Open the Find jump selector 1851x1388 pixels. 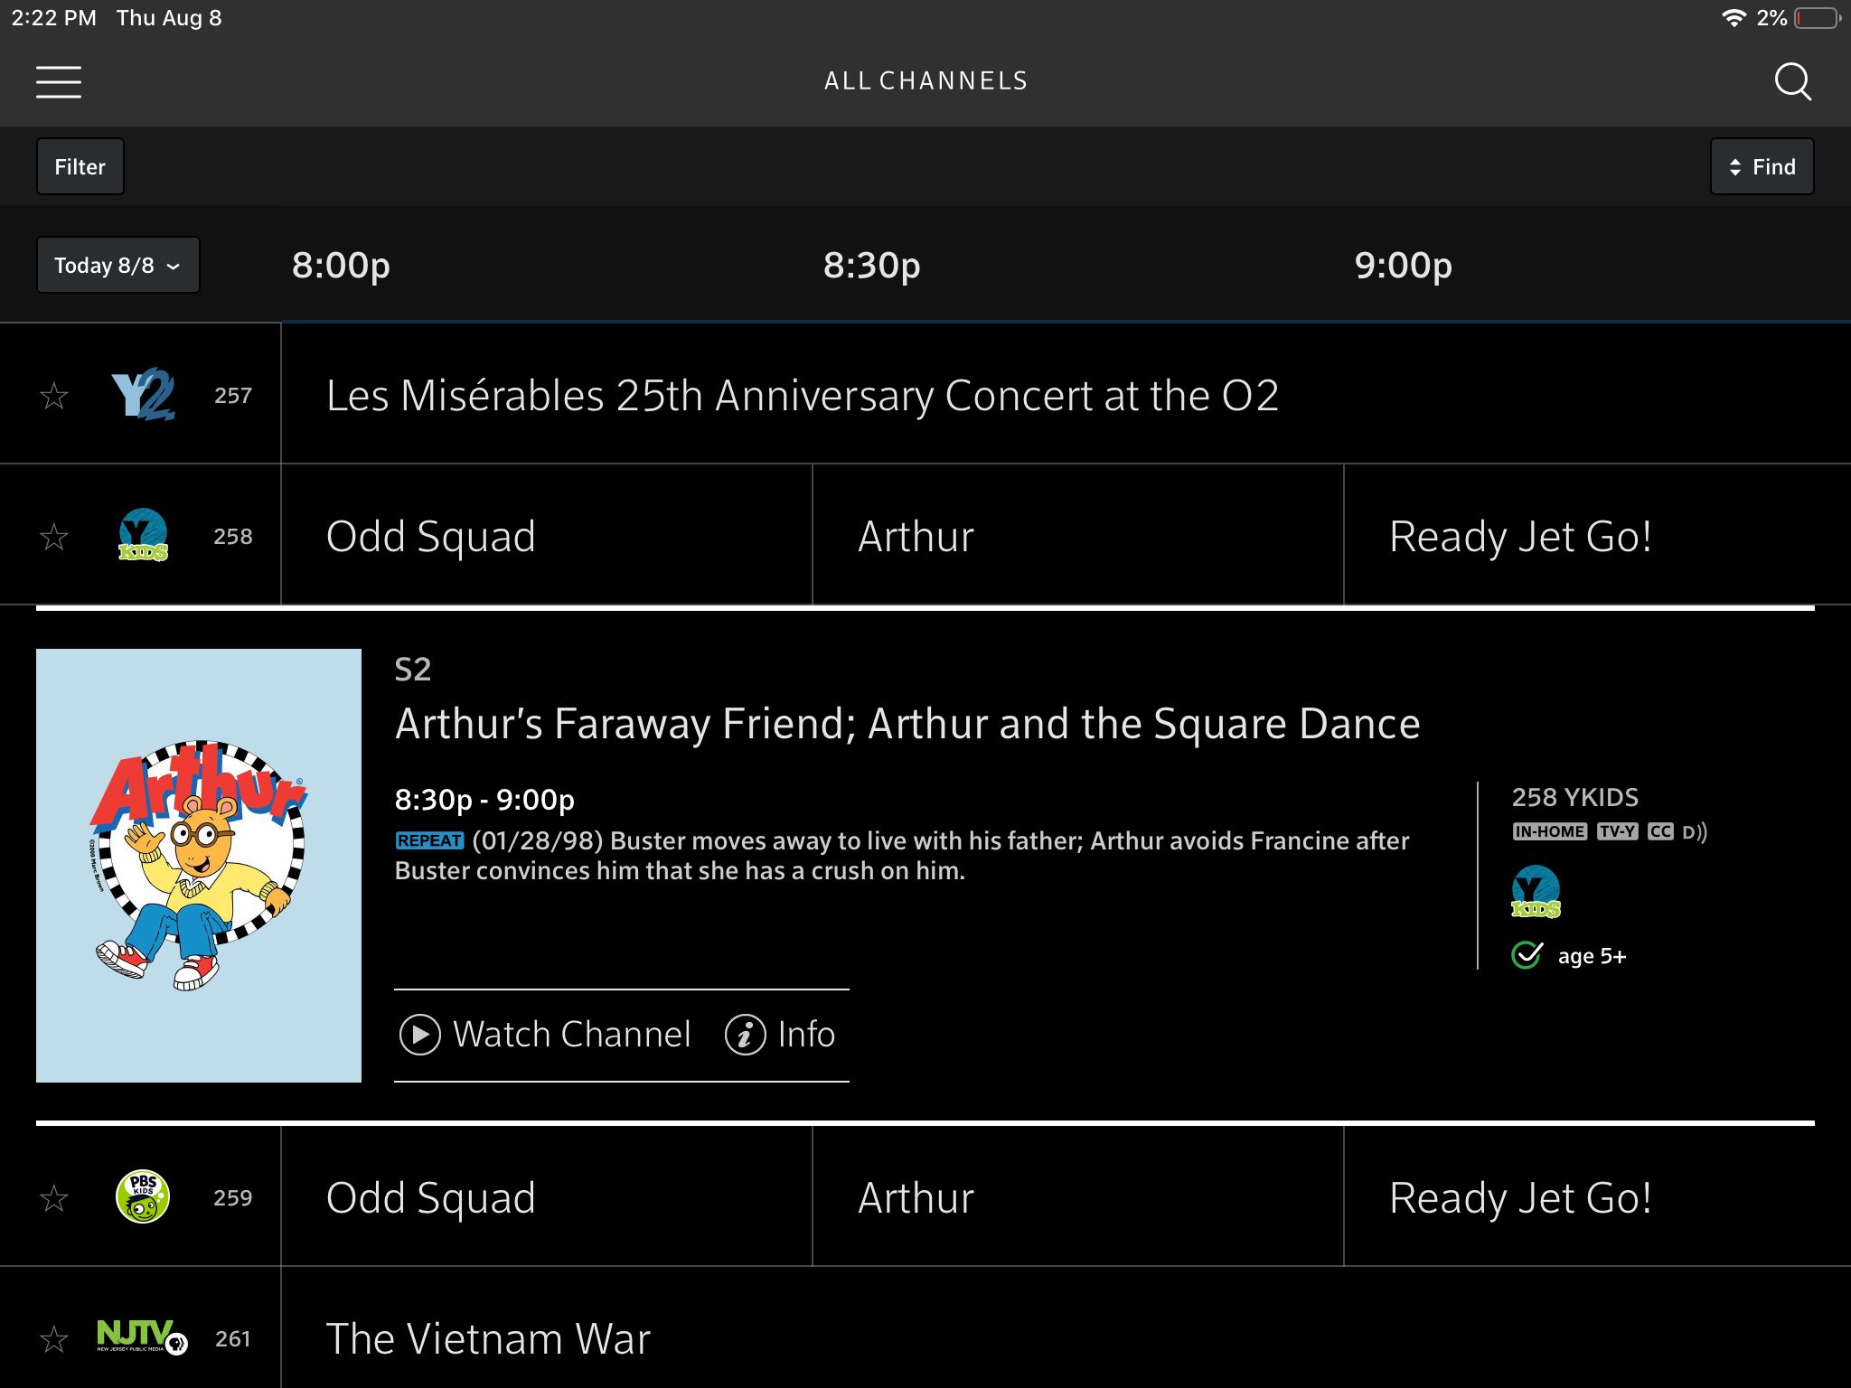tap(1762, 166)
